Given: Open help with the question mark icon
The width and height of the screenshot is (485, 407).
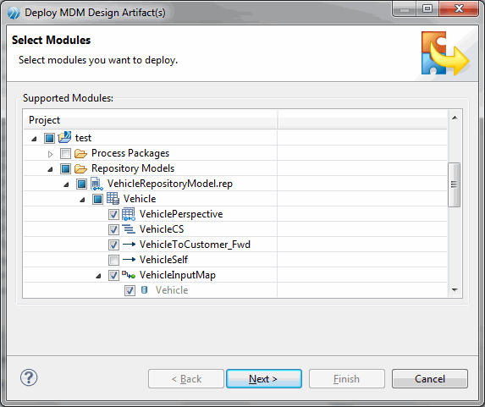Looking at the screenshot, I should click(x=29, y=377).
